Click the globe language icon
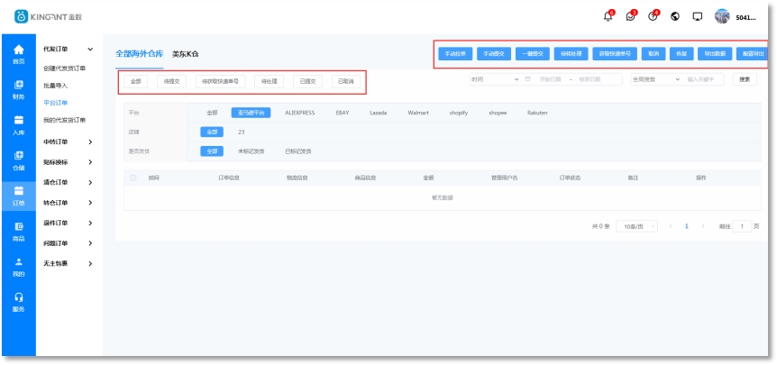777x365 pixels. pos(675,17)
